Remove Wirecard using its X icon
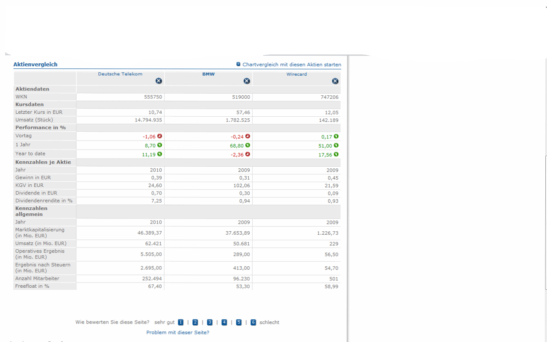The width and height of the screenshot is (547, 342). click(x=335, y=81)
